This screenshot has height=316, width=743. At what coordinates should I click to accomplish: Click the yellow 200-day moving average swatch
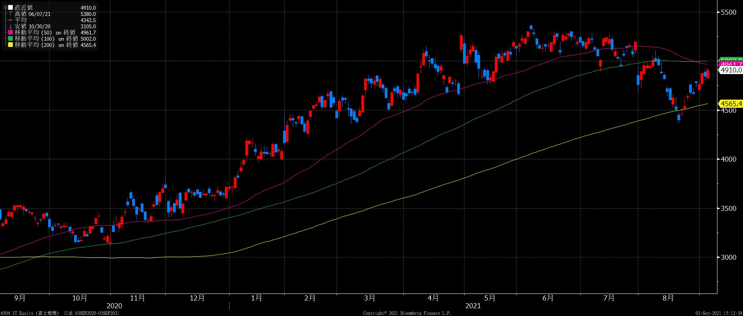point(10,45)
